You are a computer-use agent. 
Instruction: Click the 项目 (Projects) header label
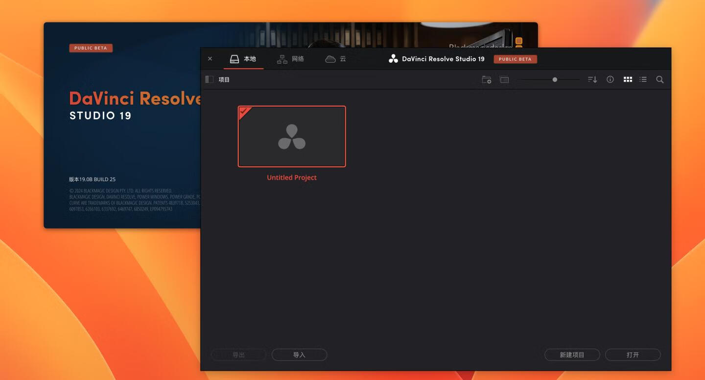[224, 79]
